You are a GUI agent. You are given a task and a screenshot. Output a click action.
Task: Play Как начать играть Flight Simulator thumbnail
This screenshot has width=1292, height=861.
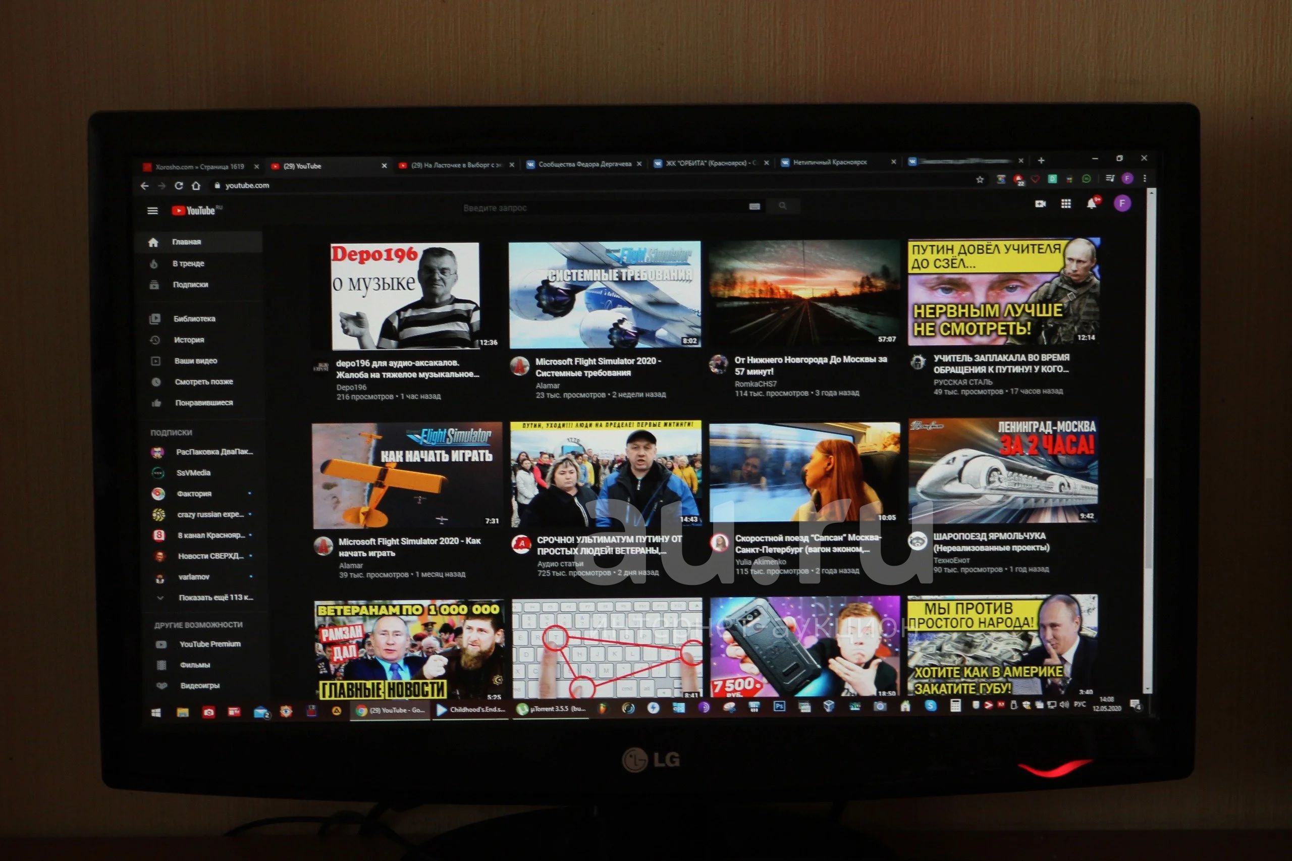[x=407, y=475]
